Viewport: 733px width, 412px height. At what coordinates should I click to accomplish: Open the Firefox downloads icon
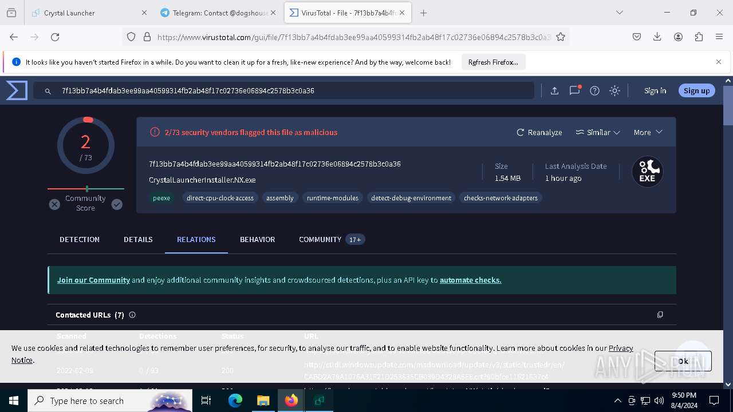point(657,37)
